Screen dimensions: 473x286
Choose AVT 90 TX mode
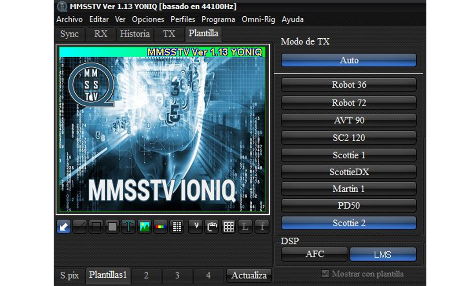pyautogui.click(x=349, y=121)
